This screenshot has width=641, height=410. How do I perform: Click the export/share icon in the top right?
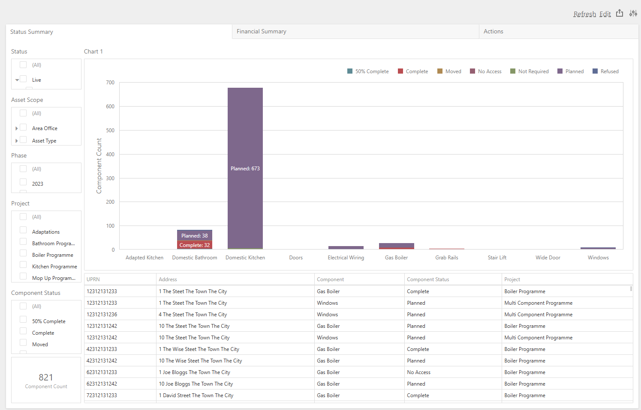point(620,13)
